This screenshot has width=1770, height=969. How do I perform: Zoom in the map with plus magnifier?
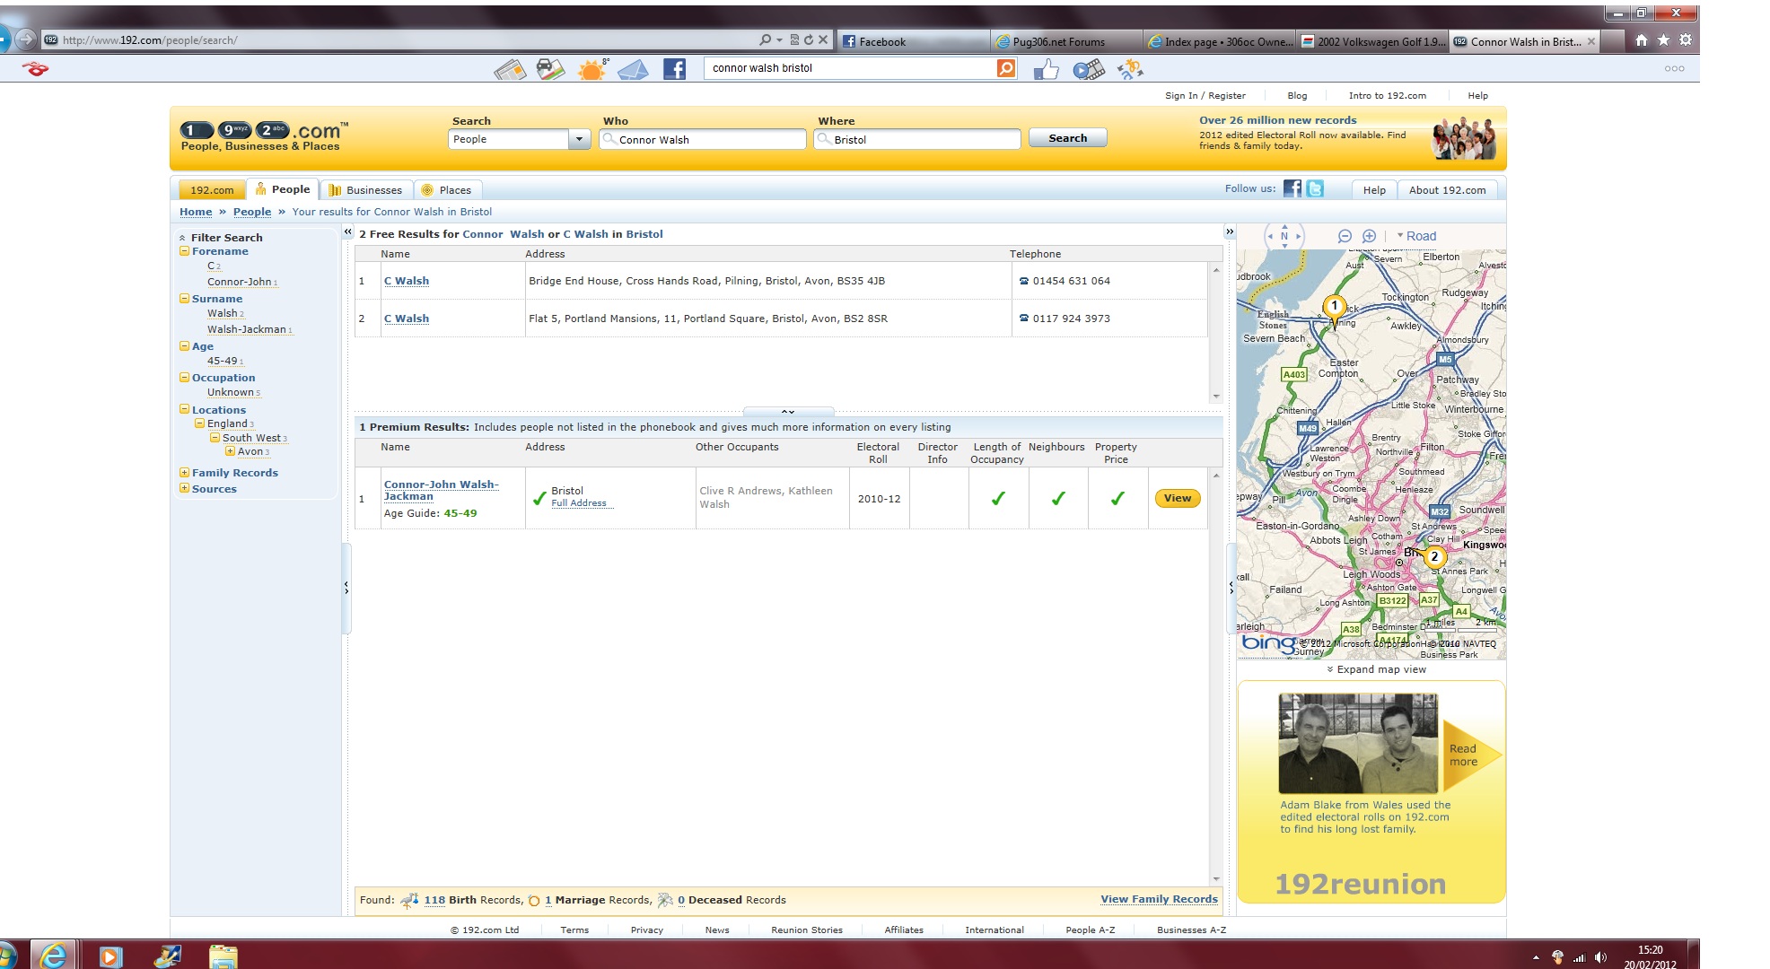click(x=1369, y=236)
